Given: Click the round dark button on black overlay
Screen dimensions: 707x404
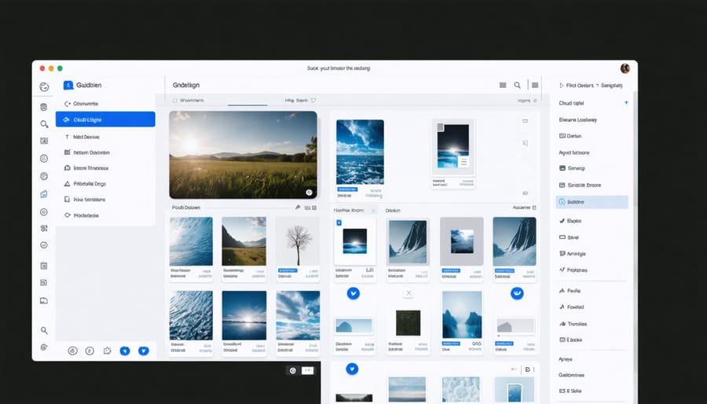Looking at the screenshot, I should 293,371.
